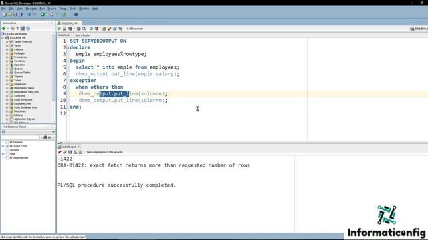The width and height of the screenshot is (428, 240).
Task: Click the Run Statement green arrow
Action: 59,29
